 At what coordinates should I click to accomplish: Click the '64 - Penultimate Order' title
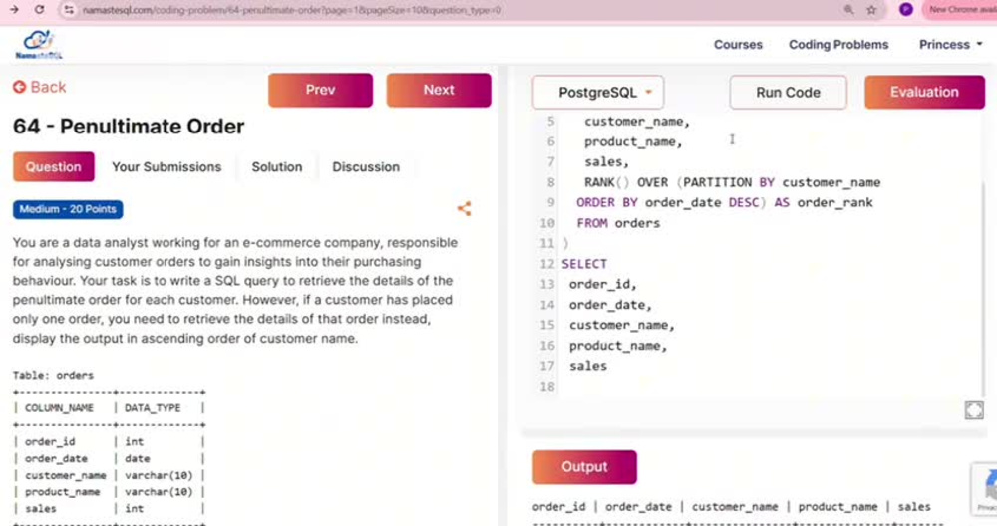pos(129,126)
